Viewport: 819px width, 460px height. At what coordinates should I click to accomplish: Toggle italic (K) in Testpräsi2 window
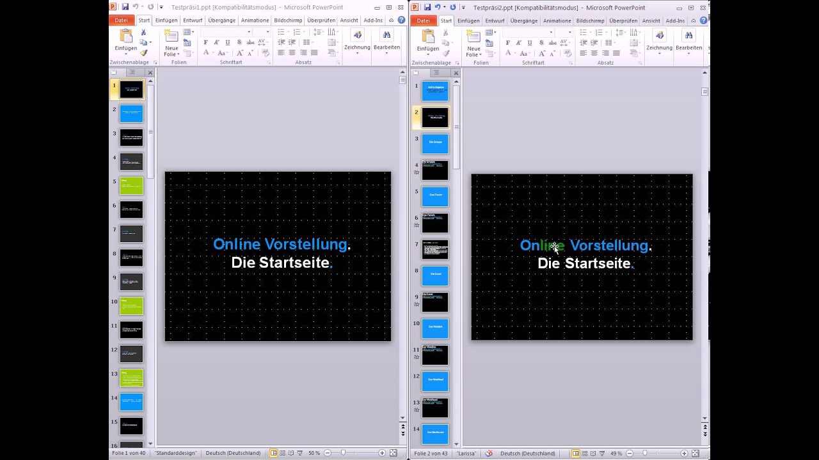pyautogui.click(x=518, y=43)
